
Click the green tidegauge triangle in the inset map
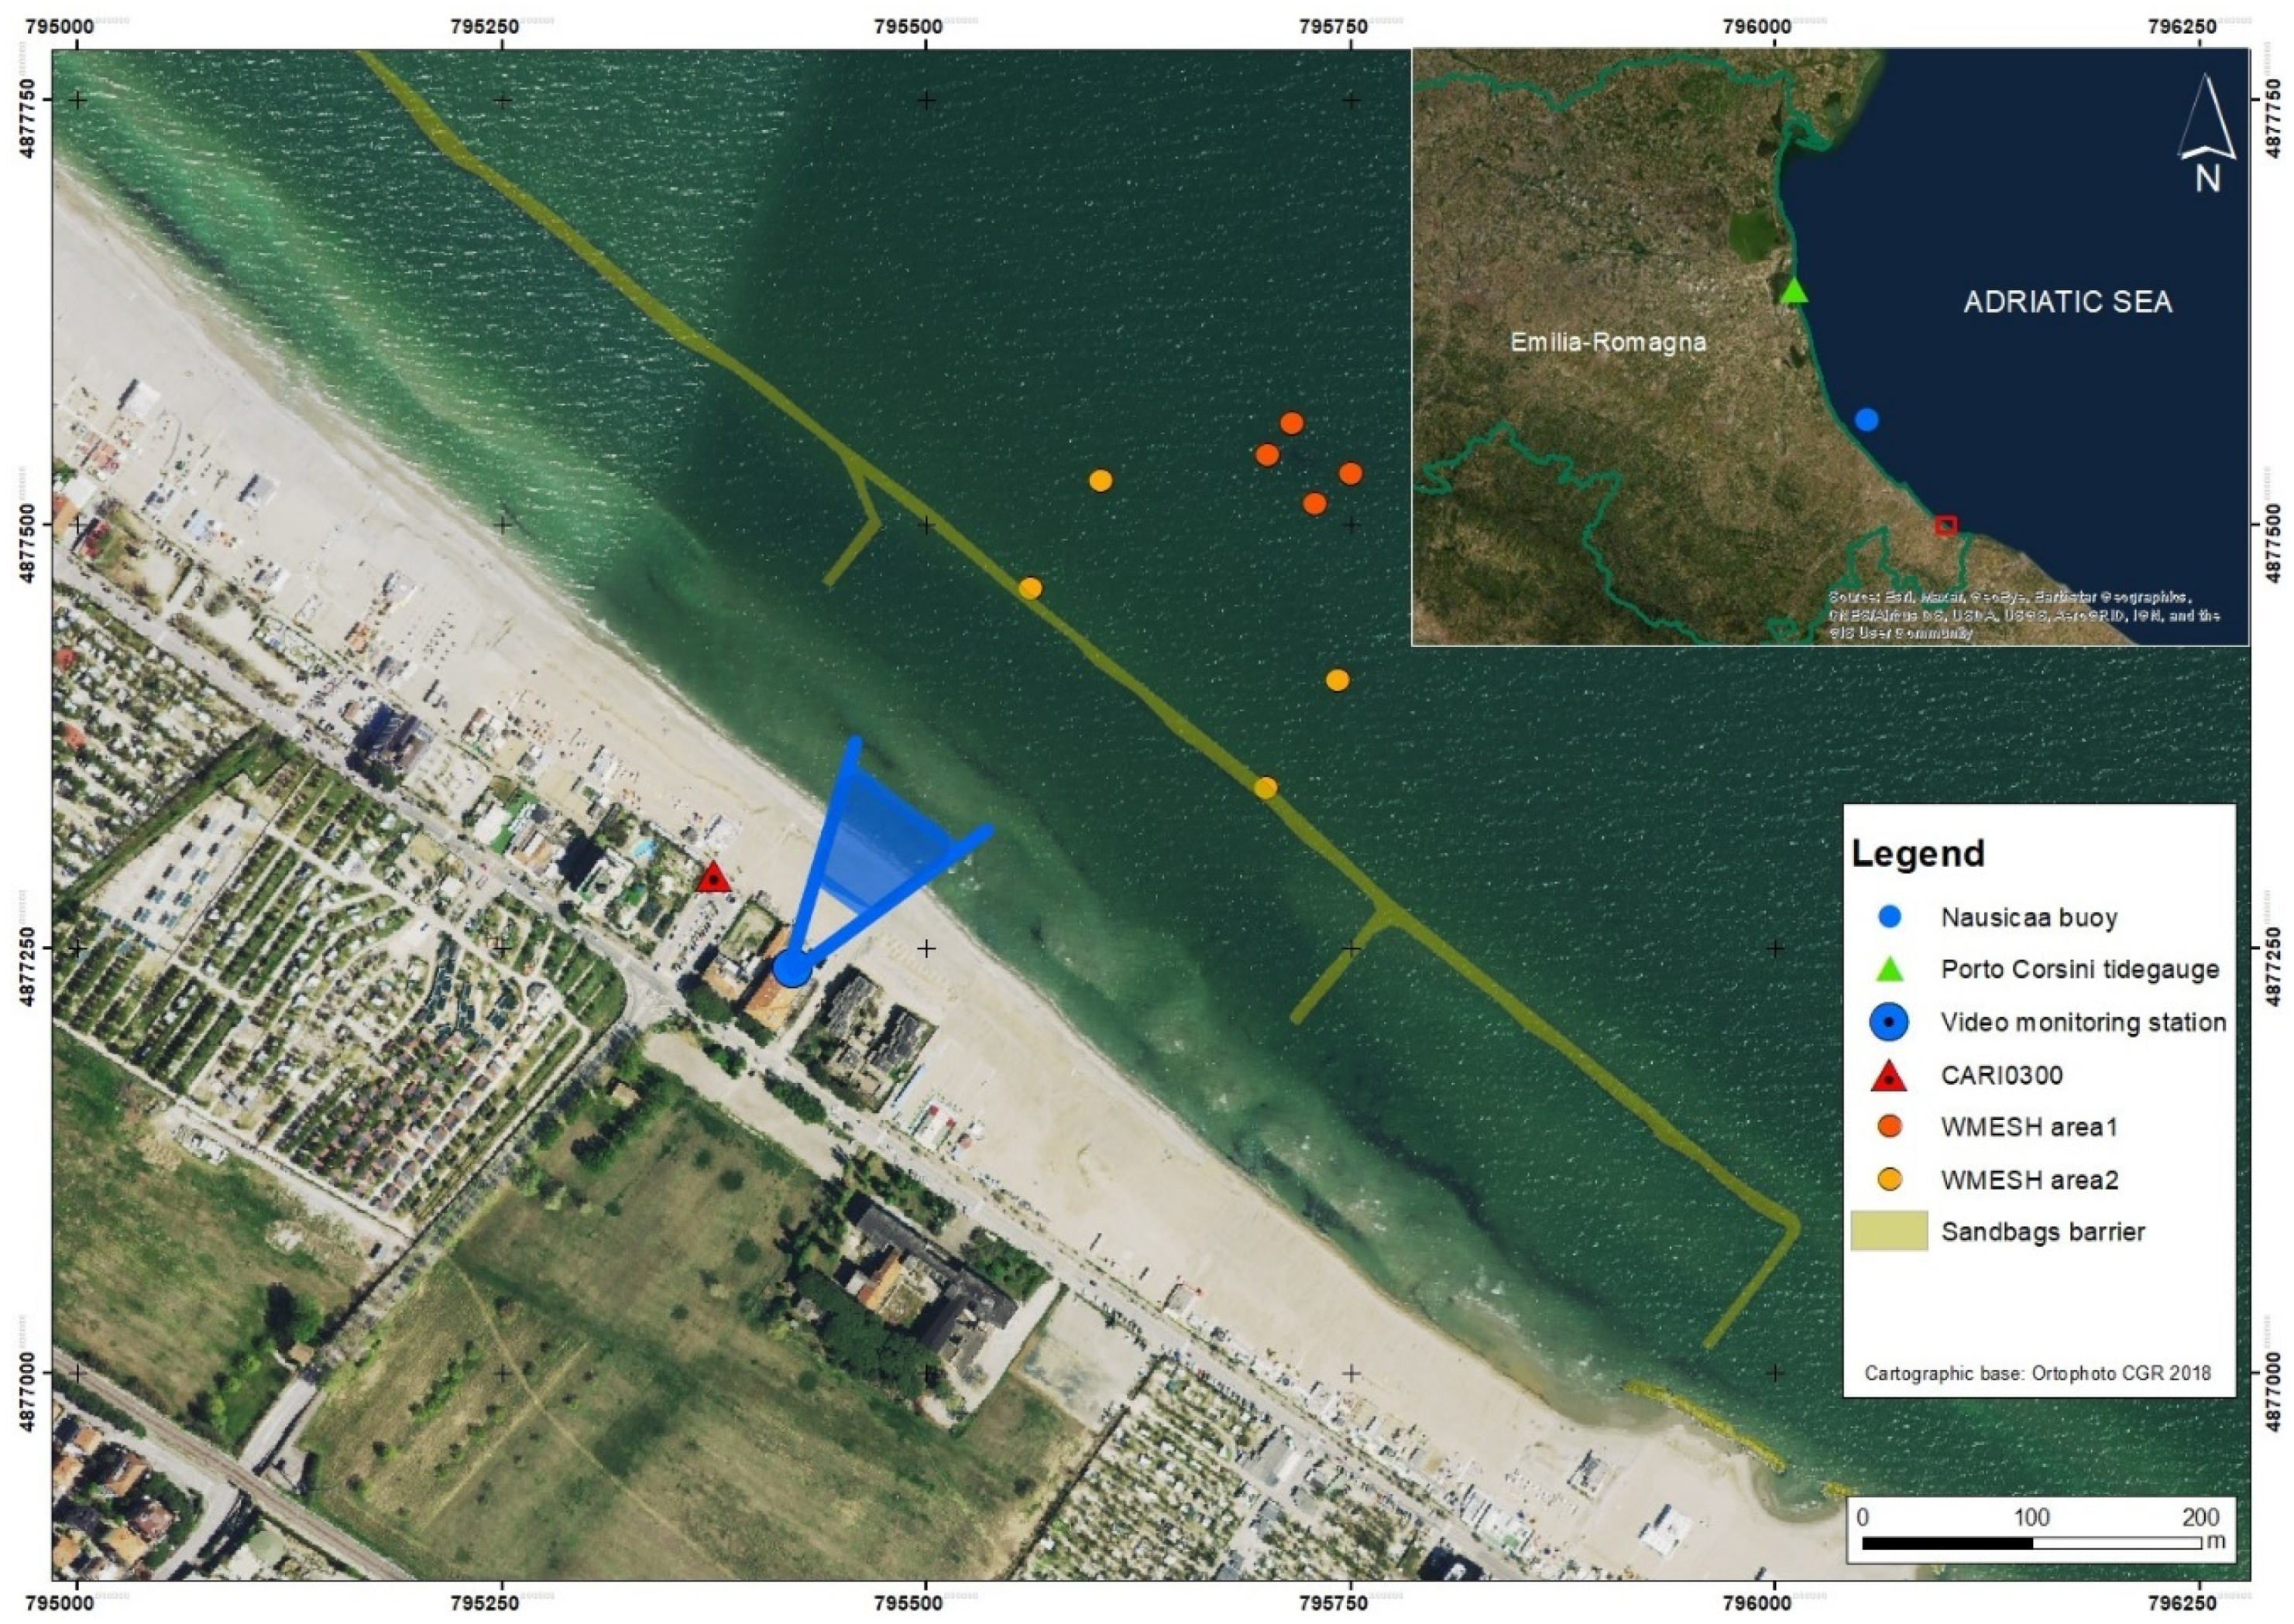1794,290
